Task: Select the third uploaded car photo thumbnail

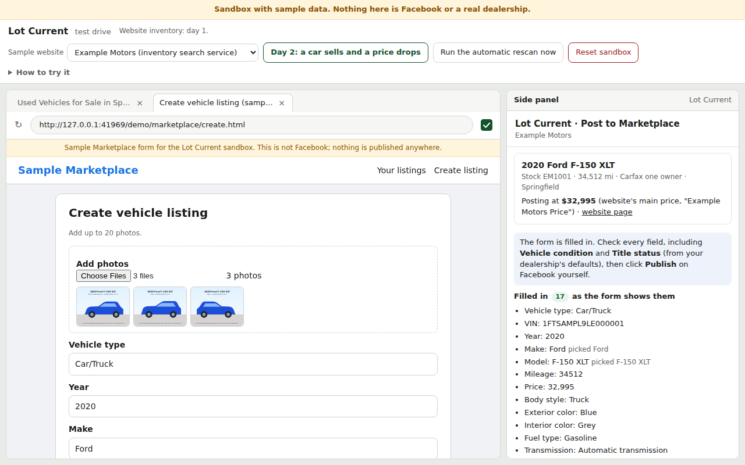Action: (217, 306)
